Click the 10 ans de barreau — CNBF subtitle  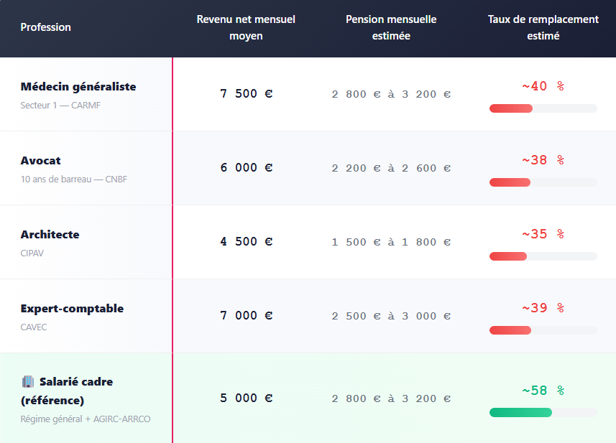coord(74,179)
